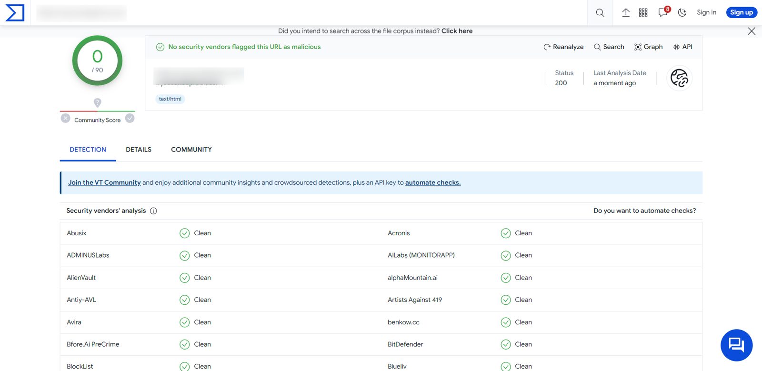
Task: Open the upload file icon
Action: point(626,12)
